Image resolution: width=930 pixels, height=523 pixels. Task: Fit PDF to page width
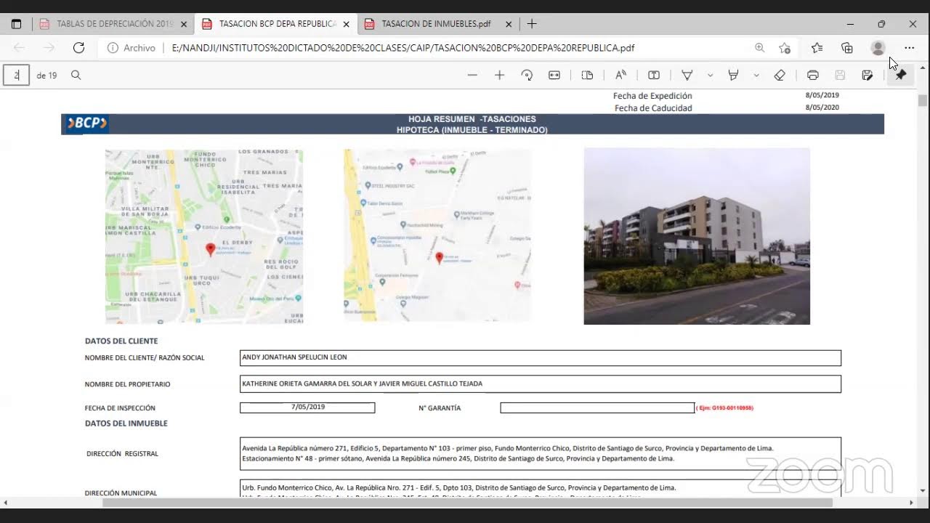click(x=554, y=75)
